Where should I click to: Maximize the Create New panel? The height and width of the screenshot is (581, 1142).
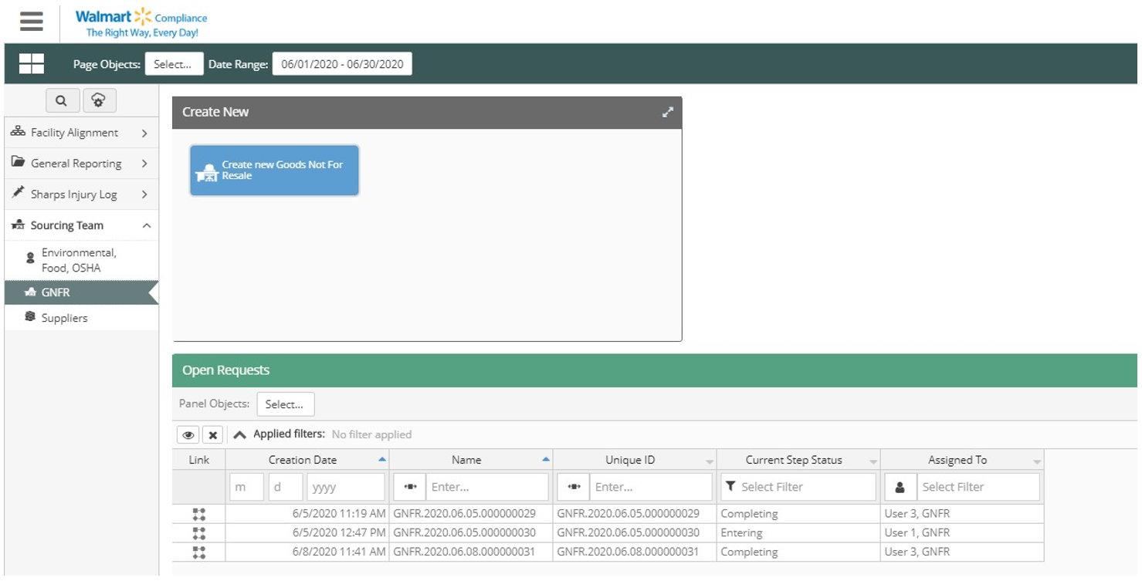pyautogui.click(x=668, y=112)
